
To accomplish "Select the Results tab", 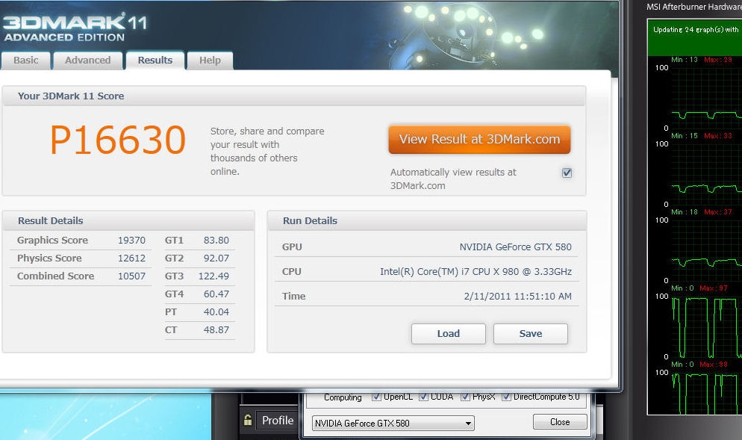I will 155,61.
